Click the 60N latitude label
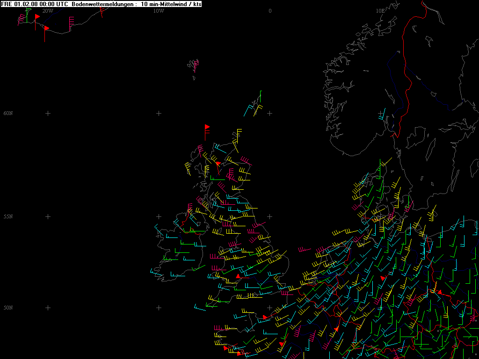Viewport: 479px width, 359px height. tap(8, 113)
